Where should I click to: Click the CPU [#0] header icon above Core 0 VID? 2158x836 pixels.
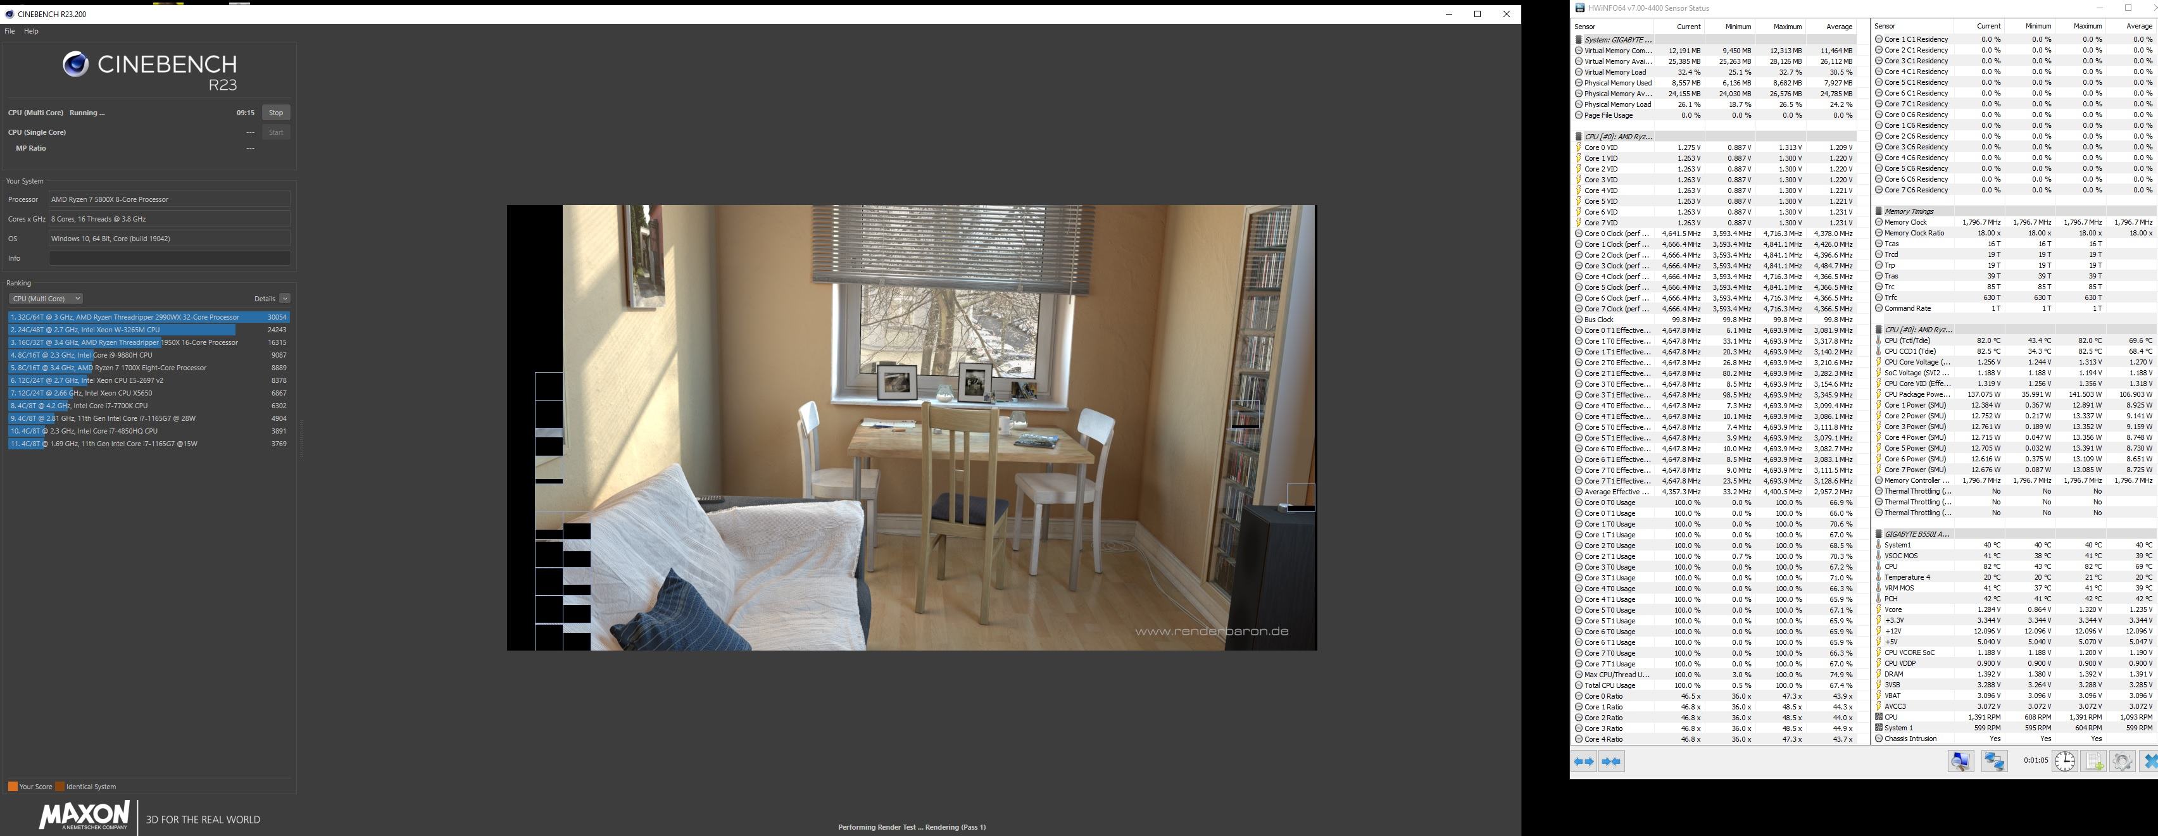click(1578, 137)
